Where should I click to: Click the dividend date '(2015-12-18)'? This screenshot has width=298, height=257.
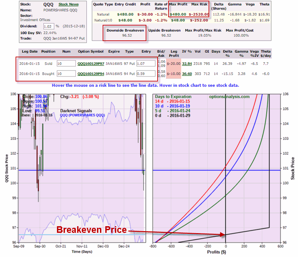point(74,26)
